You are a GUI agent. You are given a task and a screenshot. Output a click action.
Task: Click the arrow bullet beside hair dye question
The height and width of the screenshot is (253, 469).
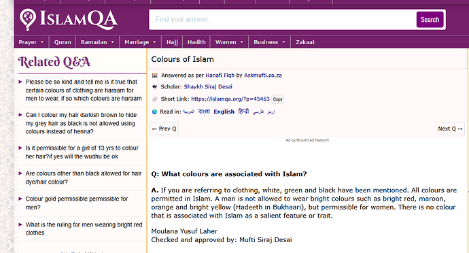tap(20, 173)
